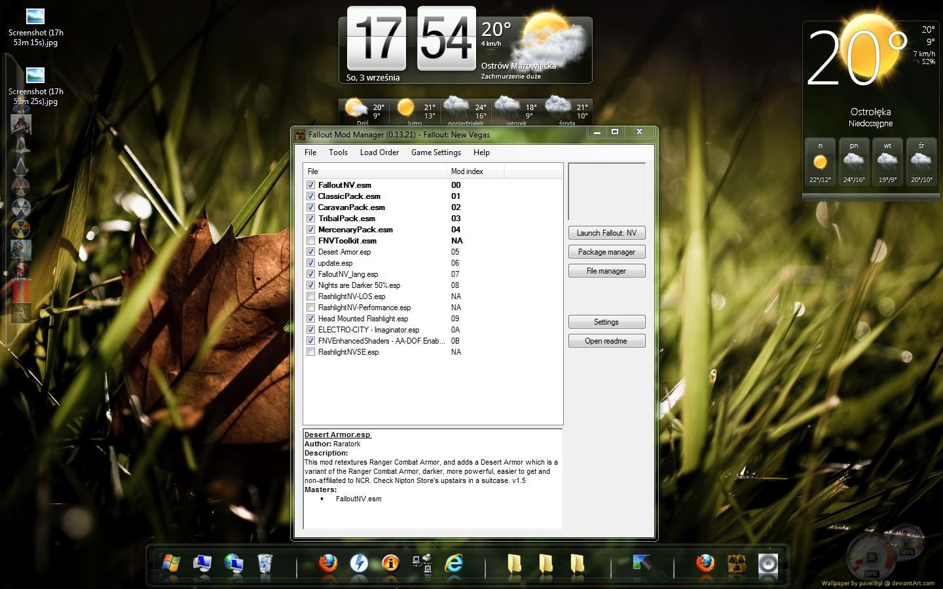Check FlashlightNV-Performance.esp checkbox
Image resolution: width=943 pixels, height=589 pixels.
(x=311, y=308)
